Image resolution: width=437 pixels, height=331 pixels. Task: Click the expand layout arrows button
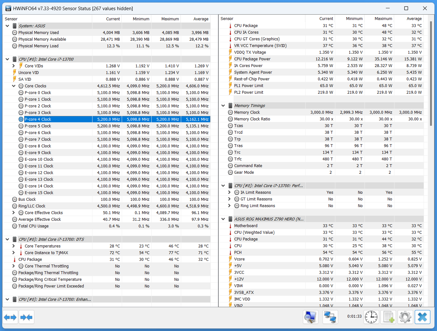point(10,317)
